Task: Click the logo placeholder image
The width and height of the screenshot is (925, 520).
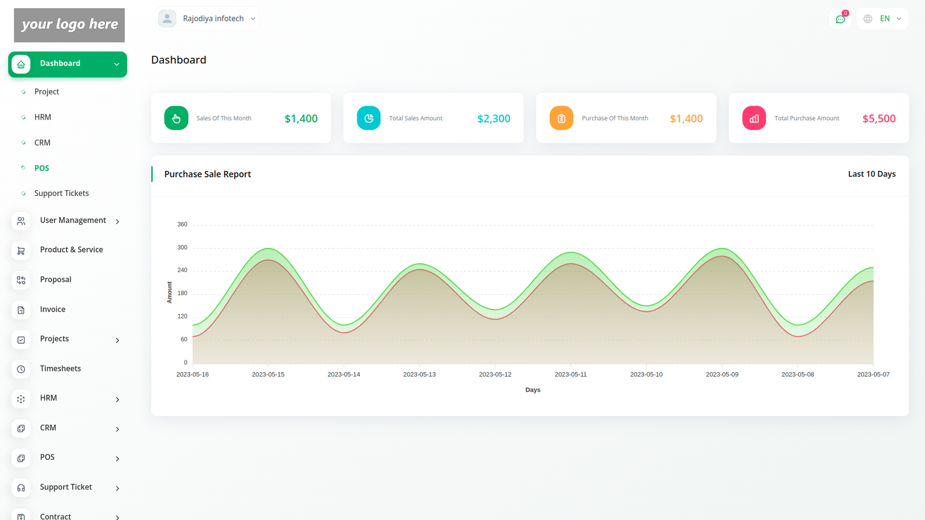Action: coord(69,25)
